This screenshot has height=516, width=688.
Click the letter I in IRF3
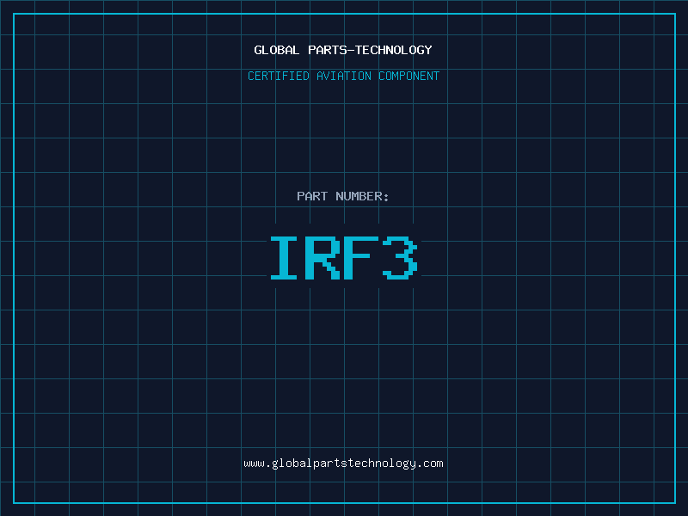[284, 258]
